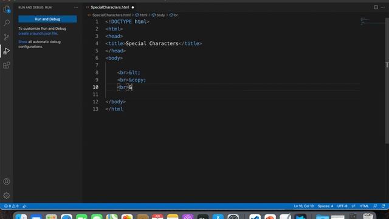
Task: Click the debug start icon in status bar
Action: (x=24, y=206)
